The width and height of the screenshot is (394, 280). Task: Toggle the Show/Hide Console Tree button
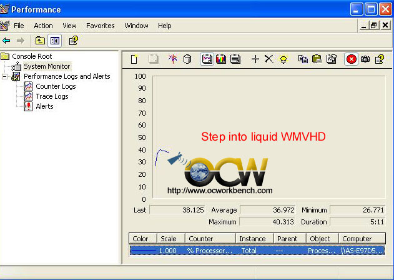click(54, 41)
